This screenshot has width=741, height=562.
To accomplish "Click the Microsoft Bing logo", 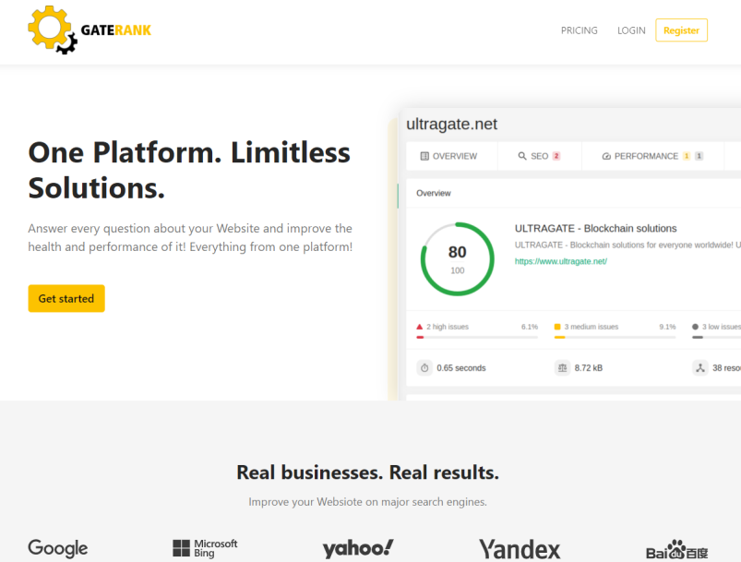I will [205, 548].
